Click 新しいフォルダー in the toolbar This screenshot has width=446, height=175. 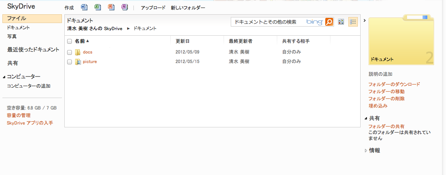pos(188,8)
